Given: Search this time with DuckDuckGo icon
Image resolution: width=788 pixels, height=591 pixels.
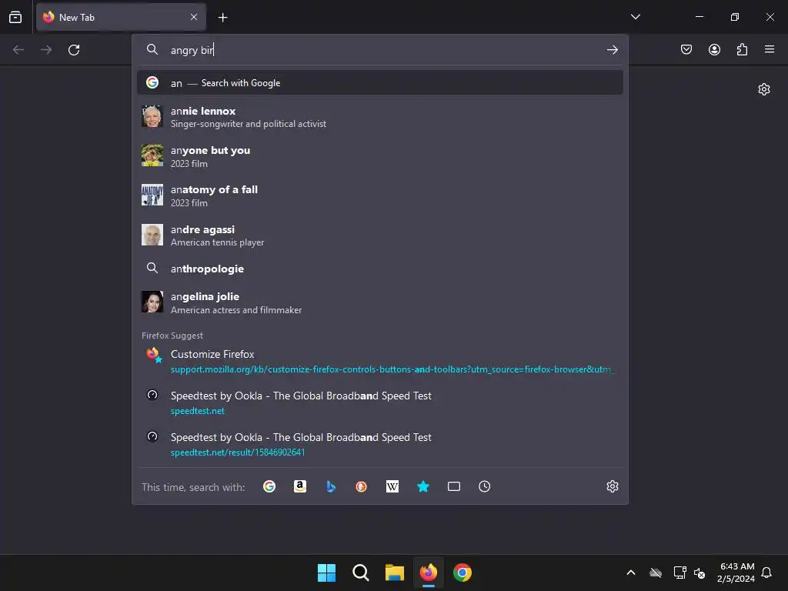Looking at the screenshot, I should [362, 486].
